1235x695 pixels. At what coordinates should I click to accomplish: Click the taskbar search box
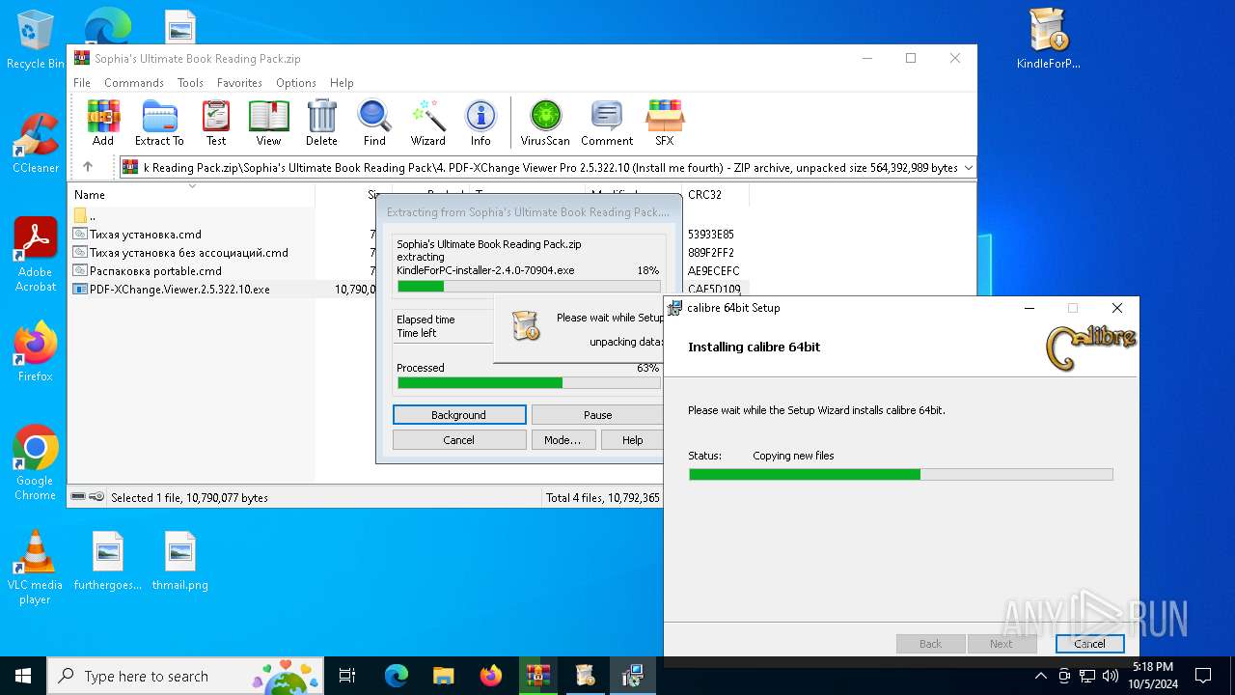[x=185, y=676]
